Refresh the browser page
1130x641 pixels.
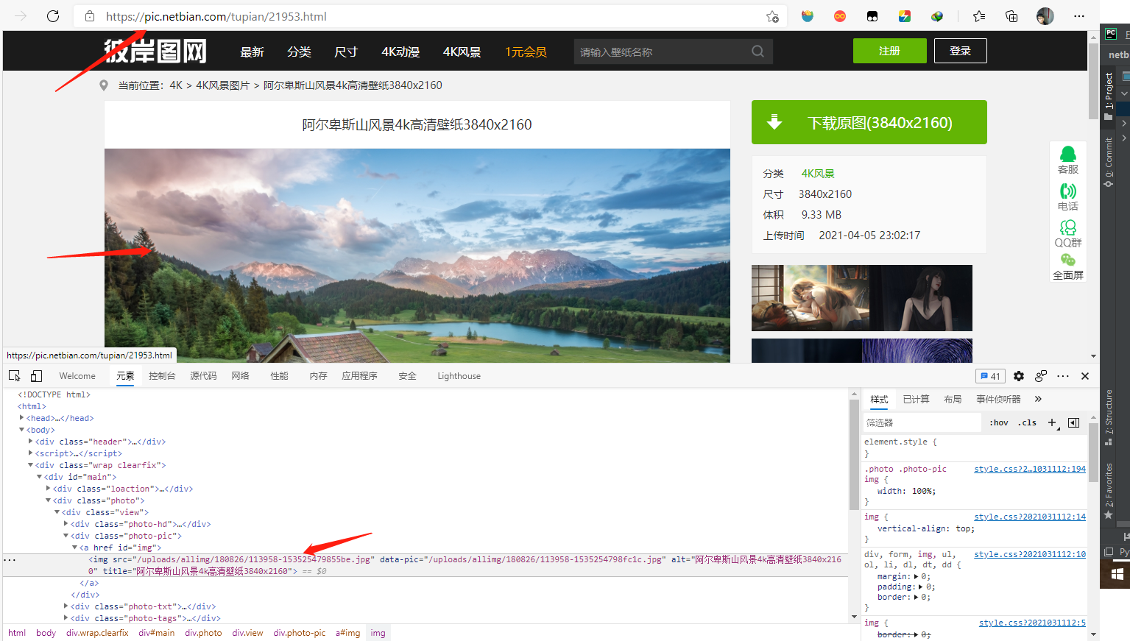click(x=53, y=16)
